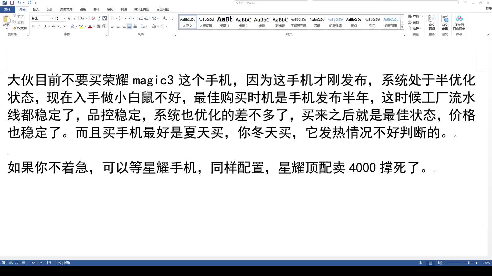Increase paragraph indent
The height and width of the screenshot is (276, 492).
coord(146,18)
